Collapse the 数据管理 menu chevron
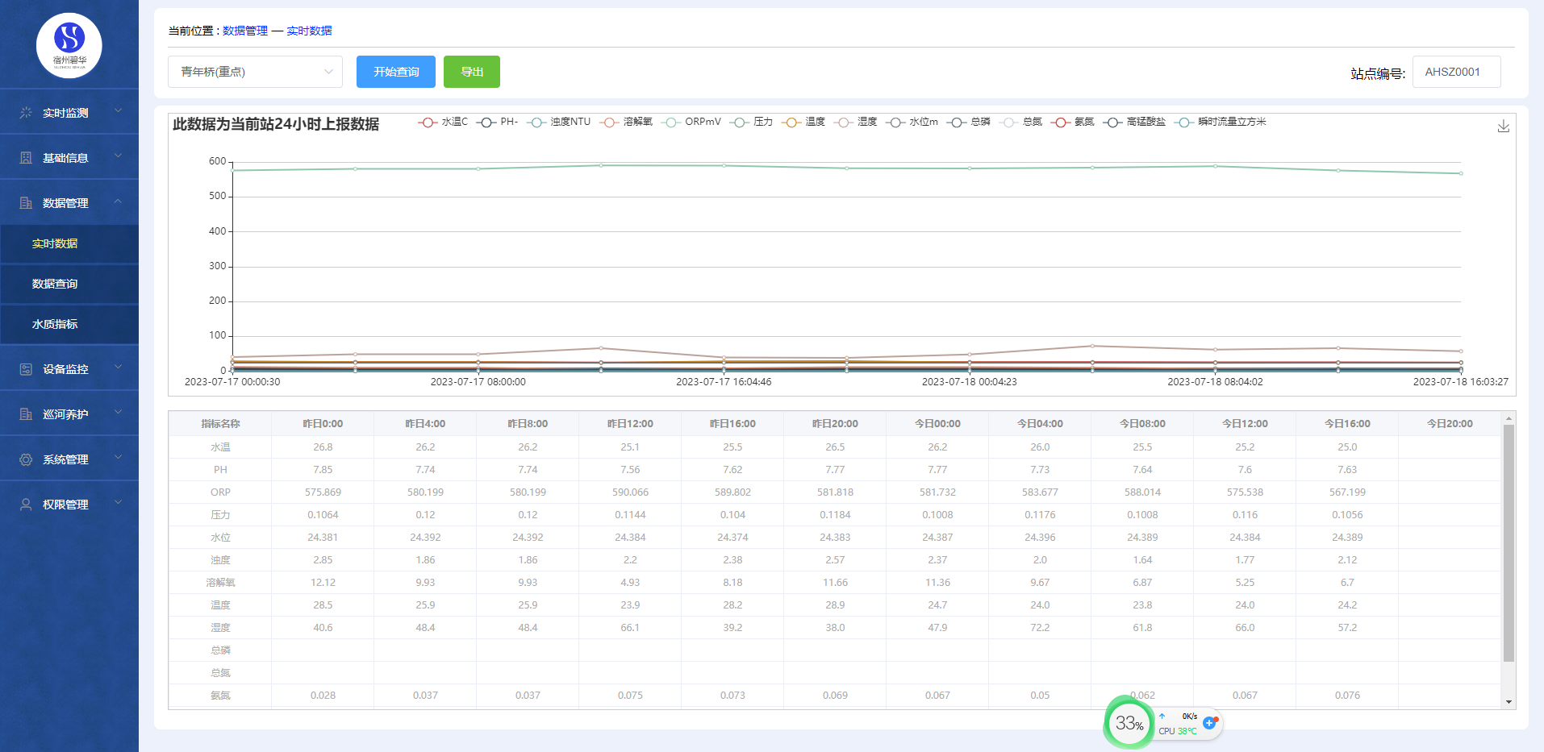 pos(119,201)
